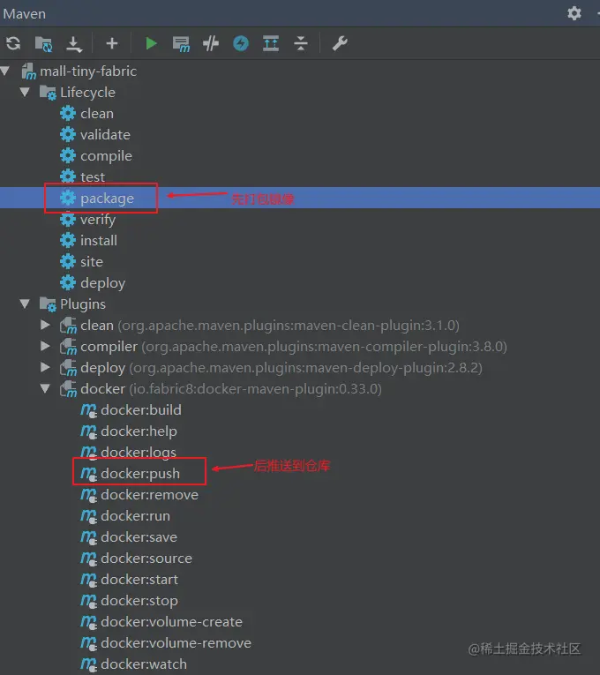Collapse the docker plugin node
Image resolution: width=600 pixels, height=675 pixels.
[x=45, y=388]
